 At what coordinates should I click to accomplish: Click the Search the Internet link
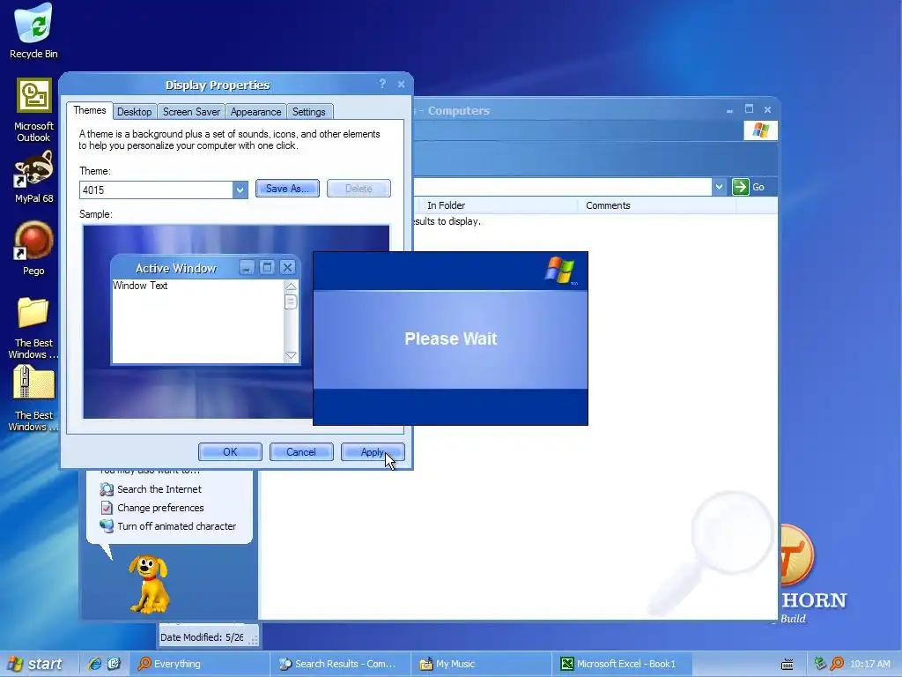click(159, 489)
